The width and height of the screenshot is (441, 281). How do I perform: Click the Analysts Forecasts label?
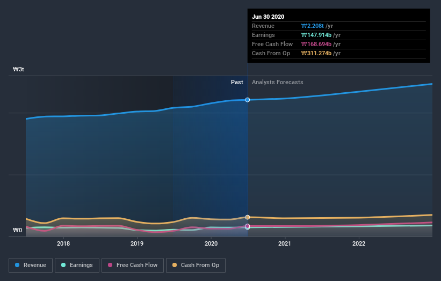(x=278, y=82)
